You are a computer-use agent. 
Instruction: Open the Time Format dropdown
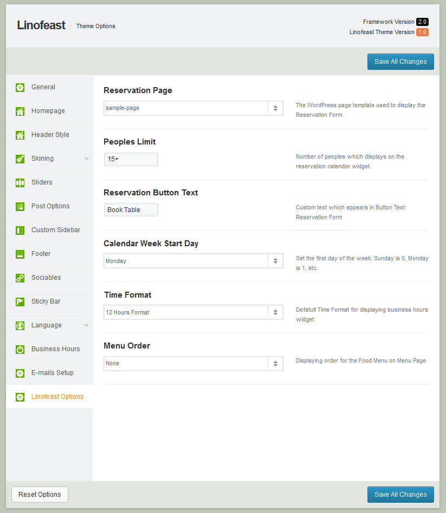[x=193, y=312]
